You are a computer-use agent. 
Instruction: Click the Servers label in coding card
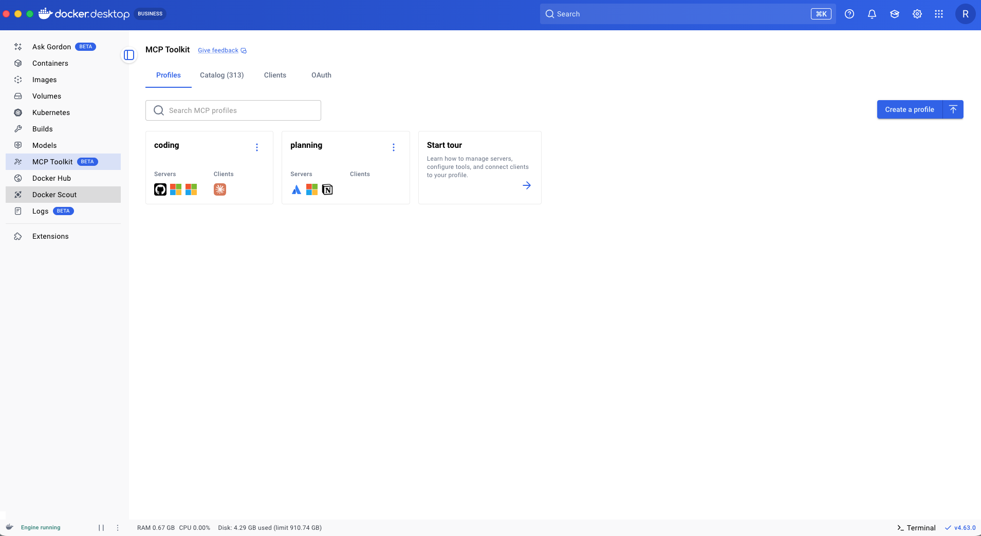point(165,174)
